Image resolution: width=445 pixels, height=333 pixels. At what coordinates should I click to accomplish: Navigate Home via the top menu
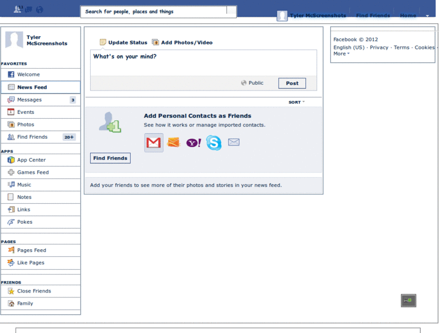pyautogui.click(x=408, y=16)
